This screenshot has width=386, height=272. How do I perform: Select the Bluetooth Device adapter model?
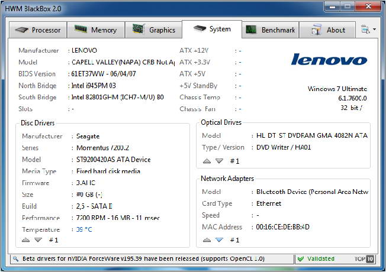[312, 192]
